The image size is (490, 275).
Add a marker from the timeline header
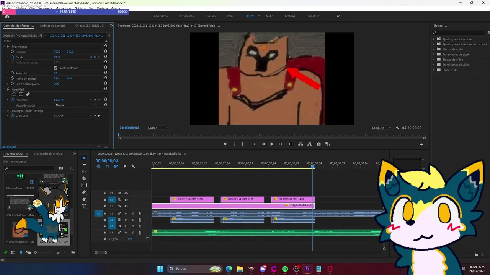124,166
